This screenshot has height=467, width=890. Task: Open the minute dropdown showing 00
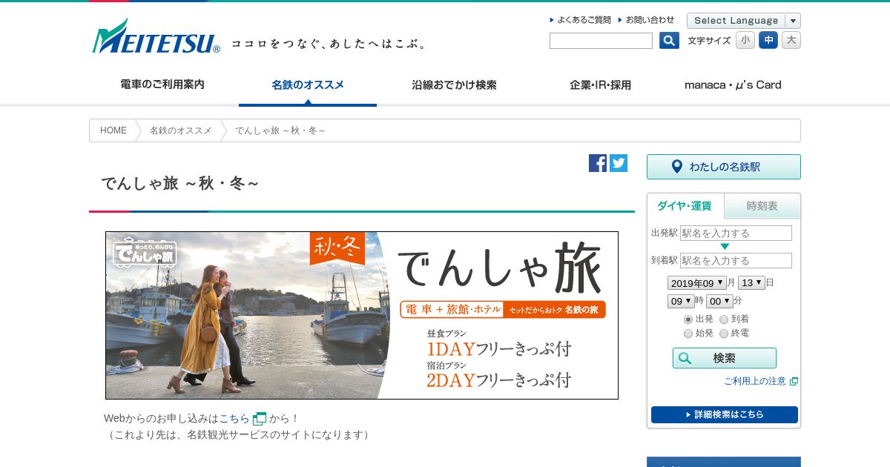coord(719,301)
